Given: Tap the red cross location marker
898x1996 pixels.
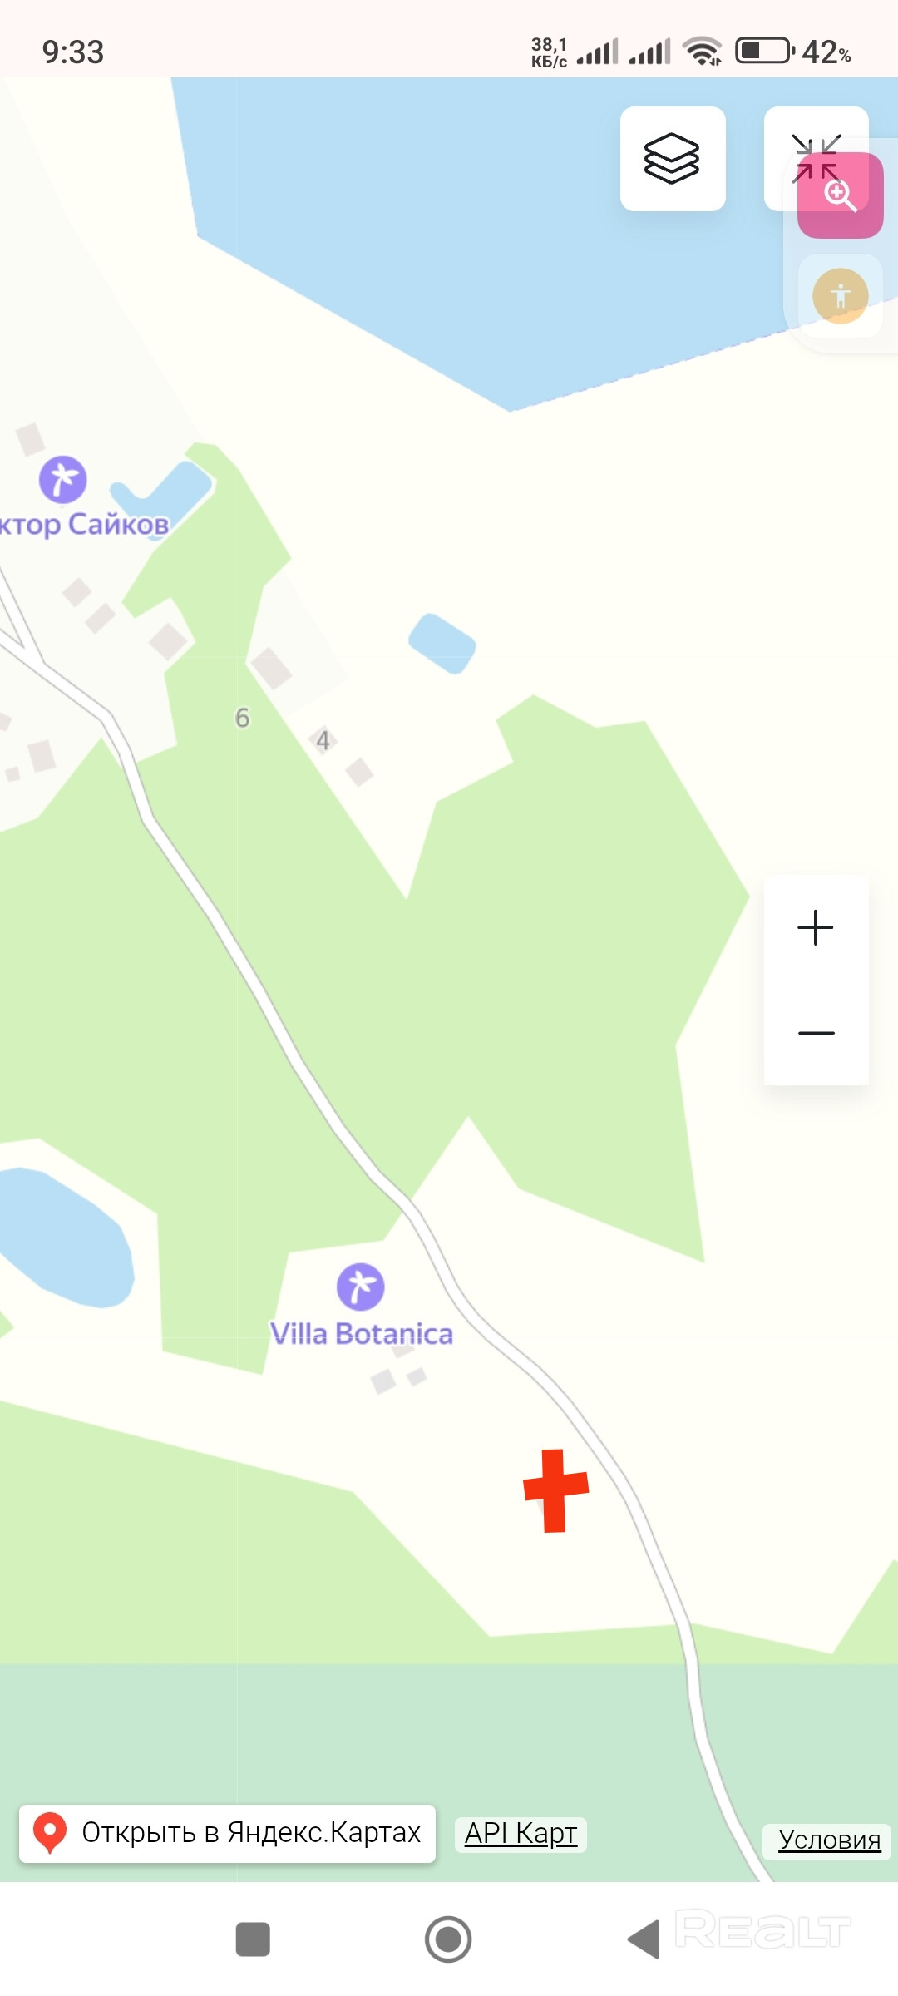Looking at the screenshot, I should (555, 1490).
